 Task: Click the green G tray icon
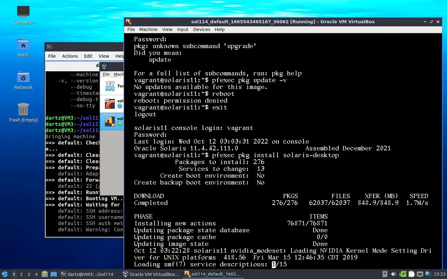403,274
